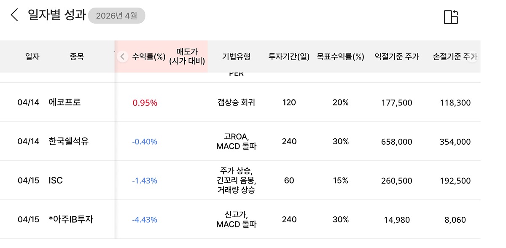Click the 종목 column header

(x=77, y=57)
